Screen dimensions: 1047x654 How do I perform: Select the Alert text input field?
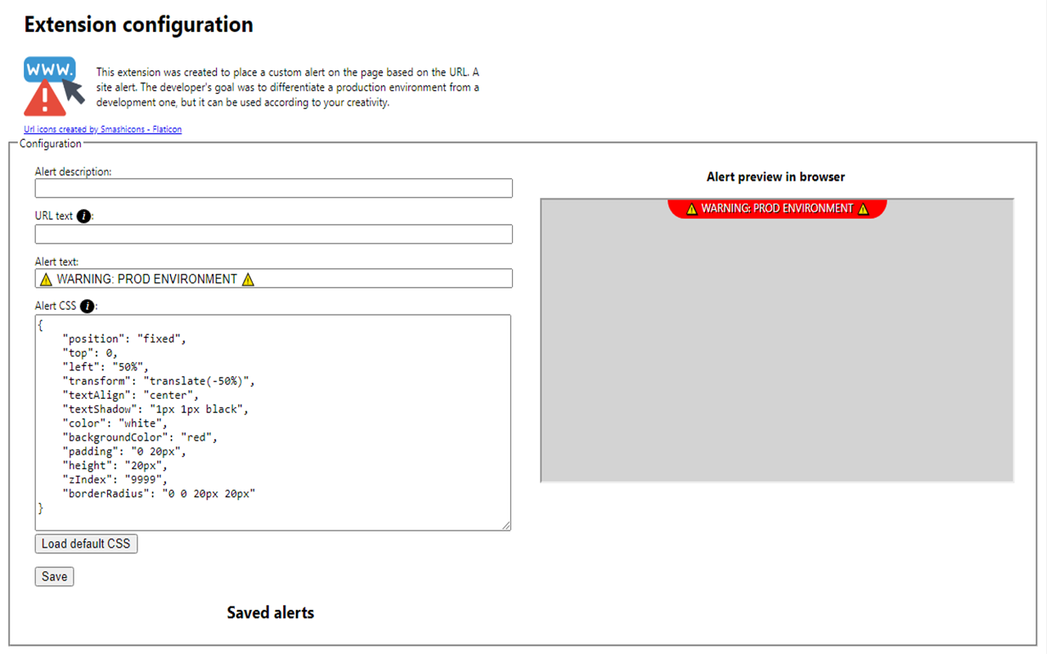click(368, 279)
